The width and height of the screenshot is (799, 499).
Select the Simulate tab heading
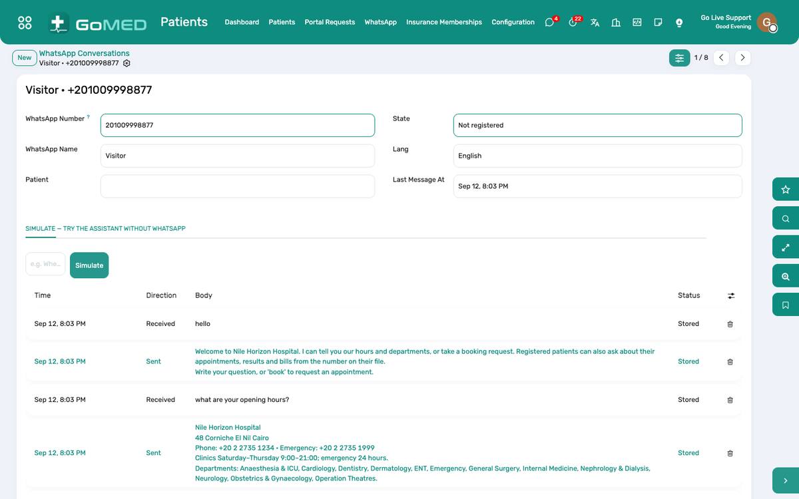tap(105, 228)
